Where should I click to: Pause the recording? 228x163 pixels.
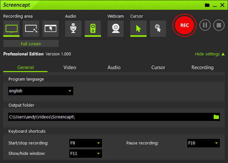205,25
